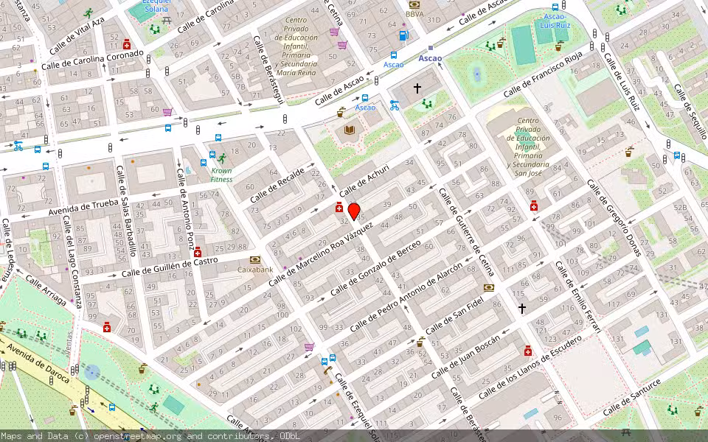
Task: Select the Calle de Gutierre de Cetina label
Action: (467, 232)
